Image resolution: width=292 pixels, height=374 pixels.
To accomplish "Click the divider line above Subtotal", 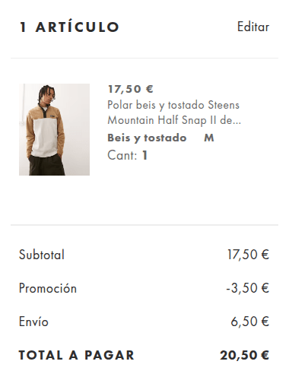I will click(x=144, y=225).
